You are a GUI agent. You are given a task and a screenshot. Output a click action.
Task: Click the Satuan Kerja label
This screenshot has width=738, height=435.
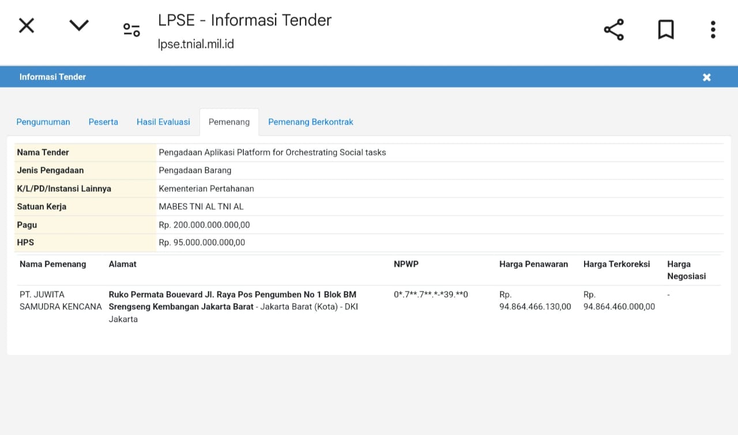pyautogui.click(x=42, y=206)
